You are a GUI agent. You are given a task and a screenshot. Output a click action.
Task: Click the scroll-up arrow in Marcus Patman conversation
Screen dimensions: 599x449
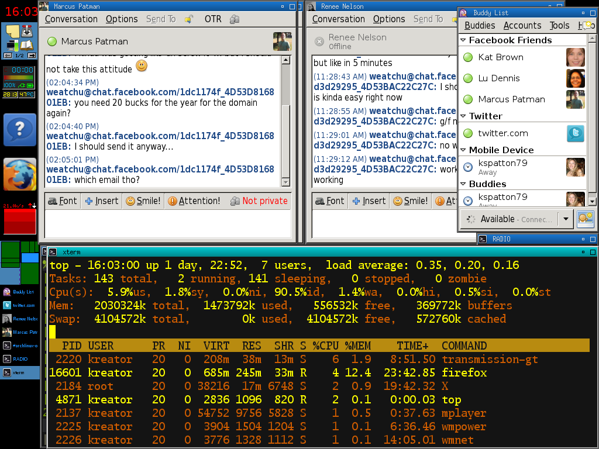tap(285, 60)
